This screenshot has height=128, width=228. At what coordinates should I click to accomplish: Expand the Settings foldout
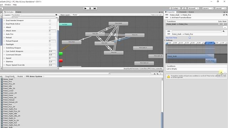(x=165, y=40)
